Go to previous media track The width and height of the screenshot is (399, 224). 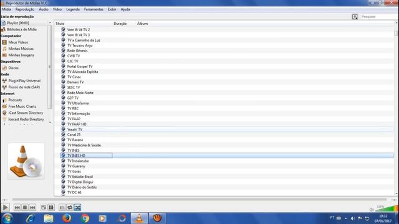tap(17, 207)
